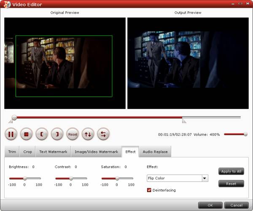Click the Cancel button

[x=237, y=205]
